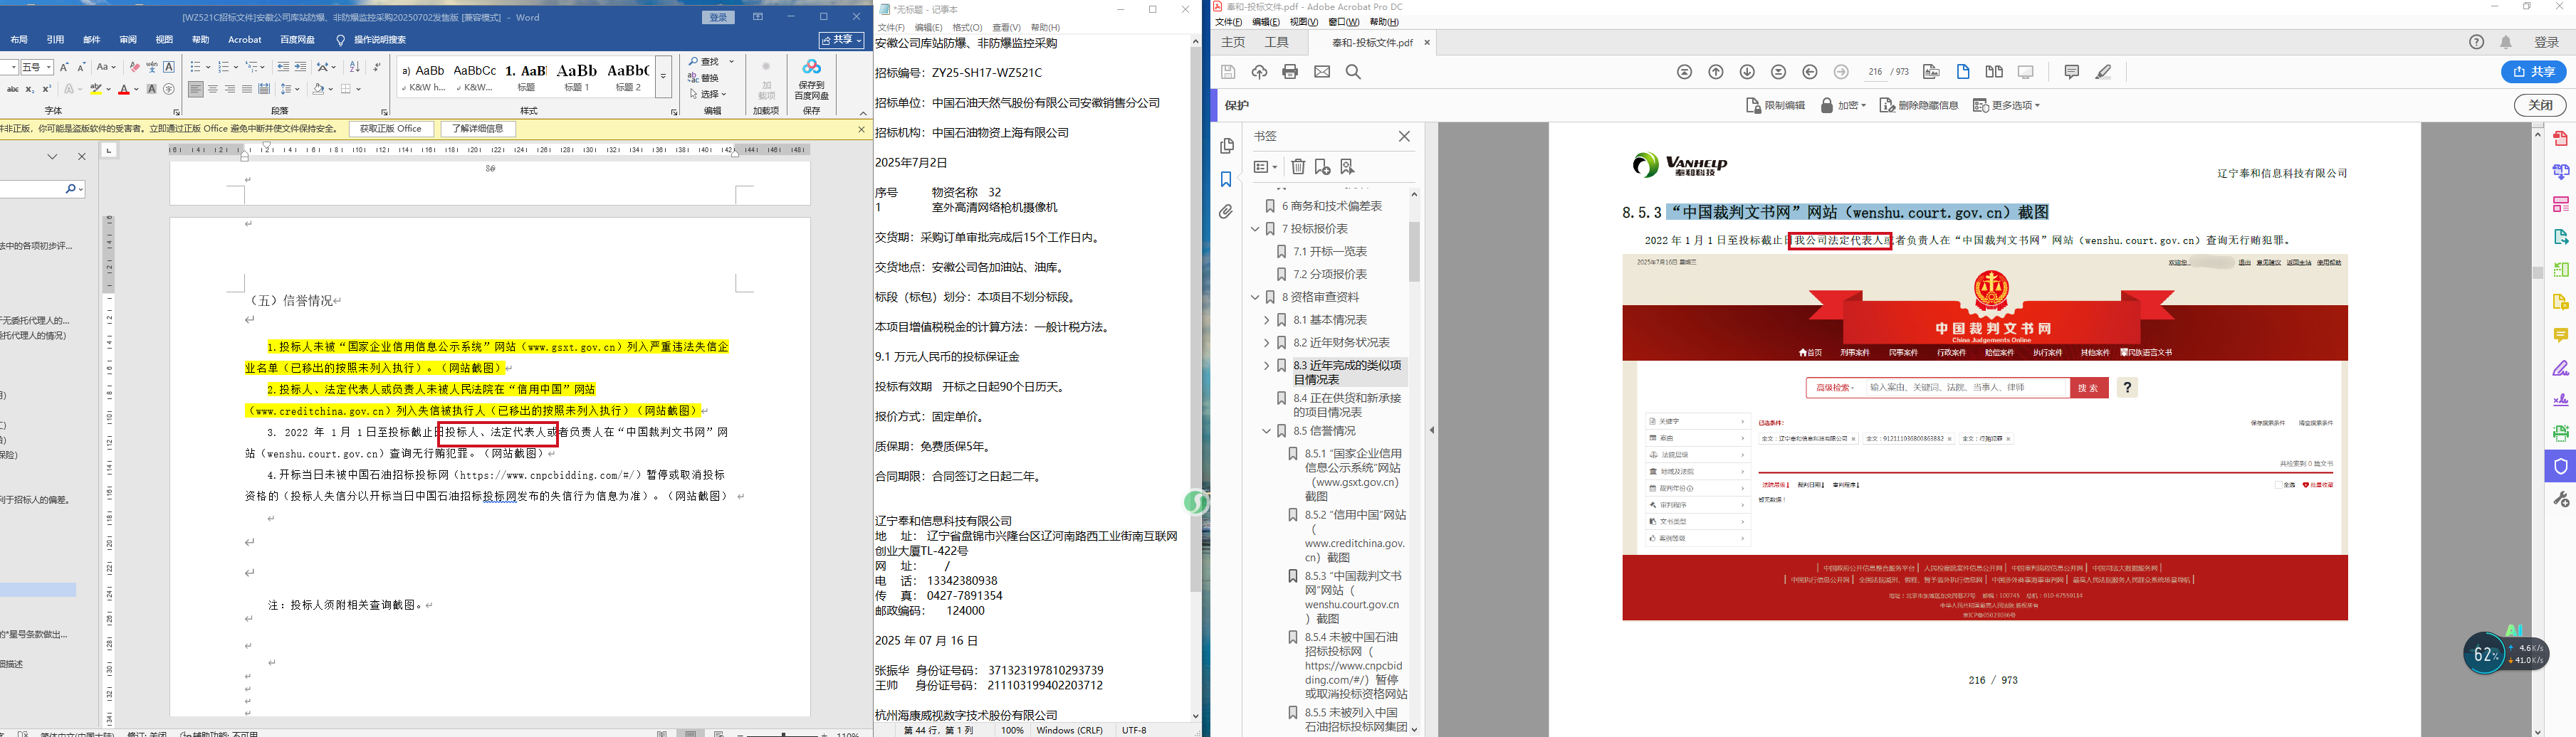2576x737 pixels.
Task: Click the blue 共享 button in Acrobat
Action: (x=2534, y=72)
